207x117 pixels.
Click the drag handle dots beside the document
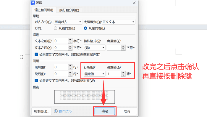point(22,57)
